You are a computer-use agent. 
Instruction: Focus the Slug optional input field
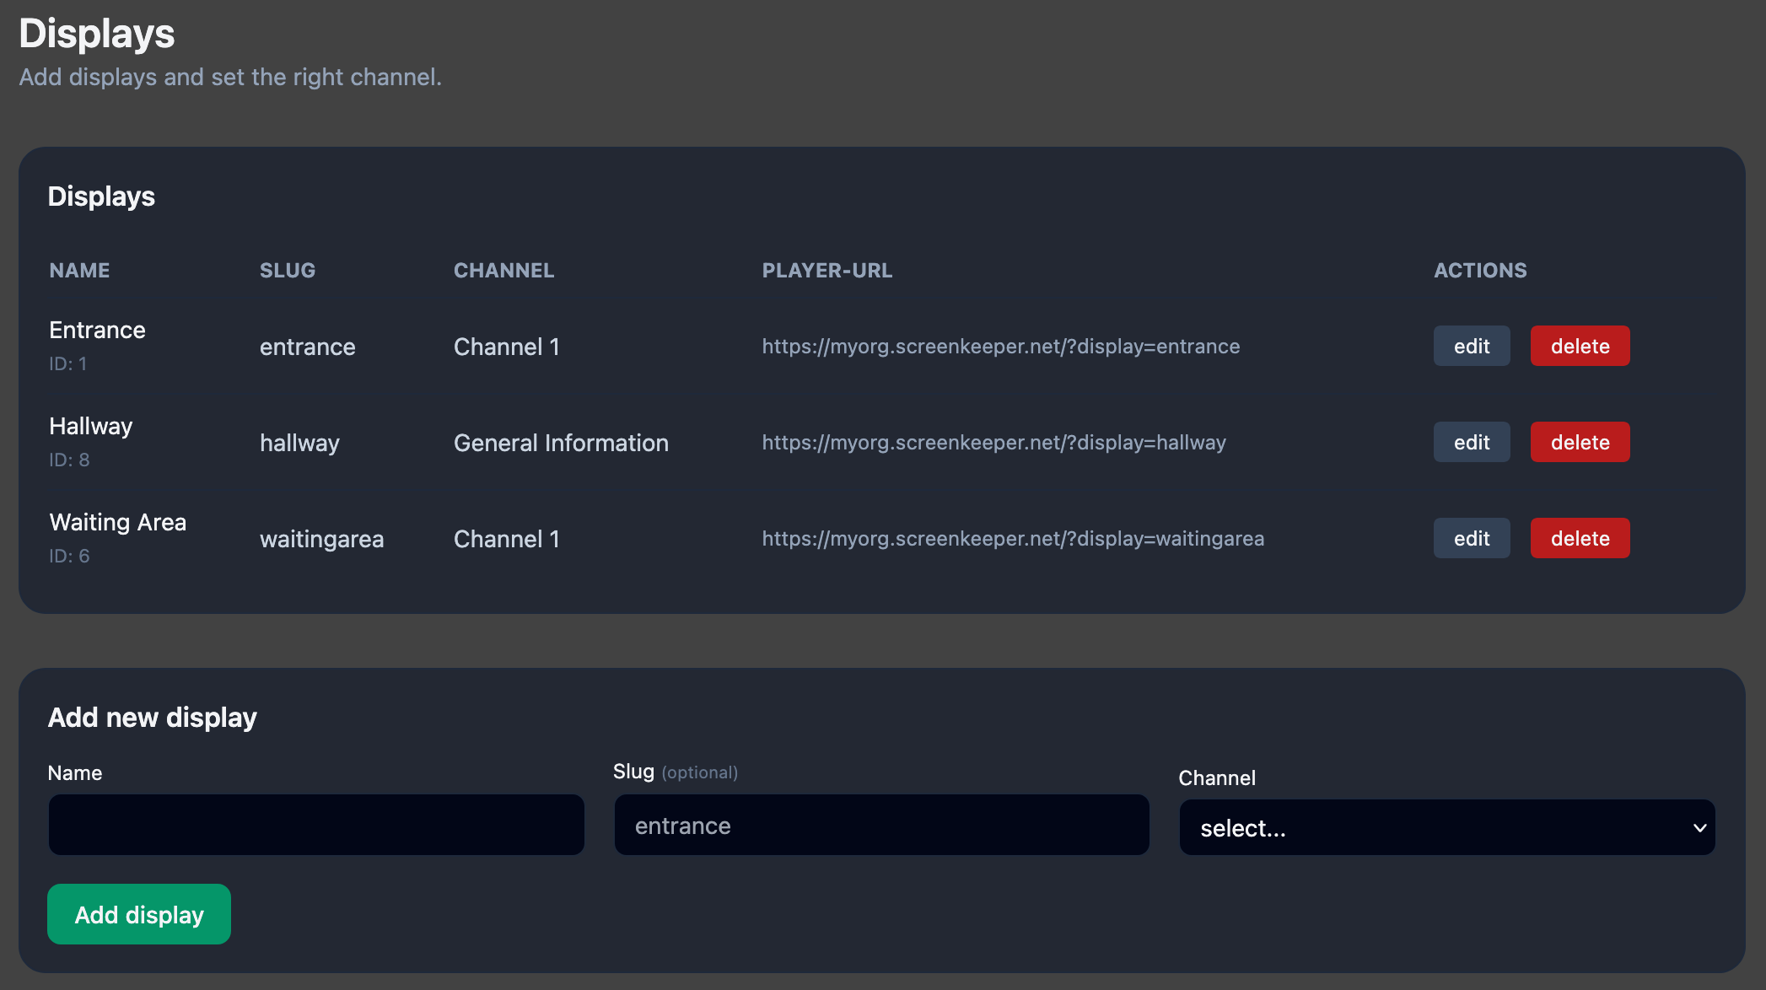tap(881, 825)
